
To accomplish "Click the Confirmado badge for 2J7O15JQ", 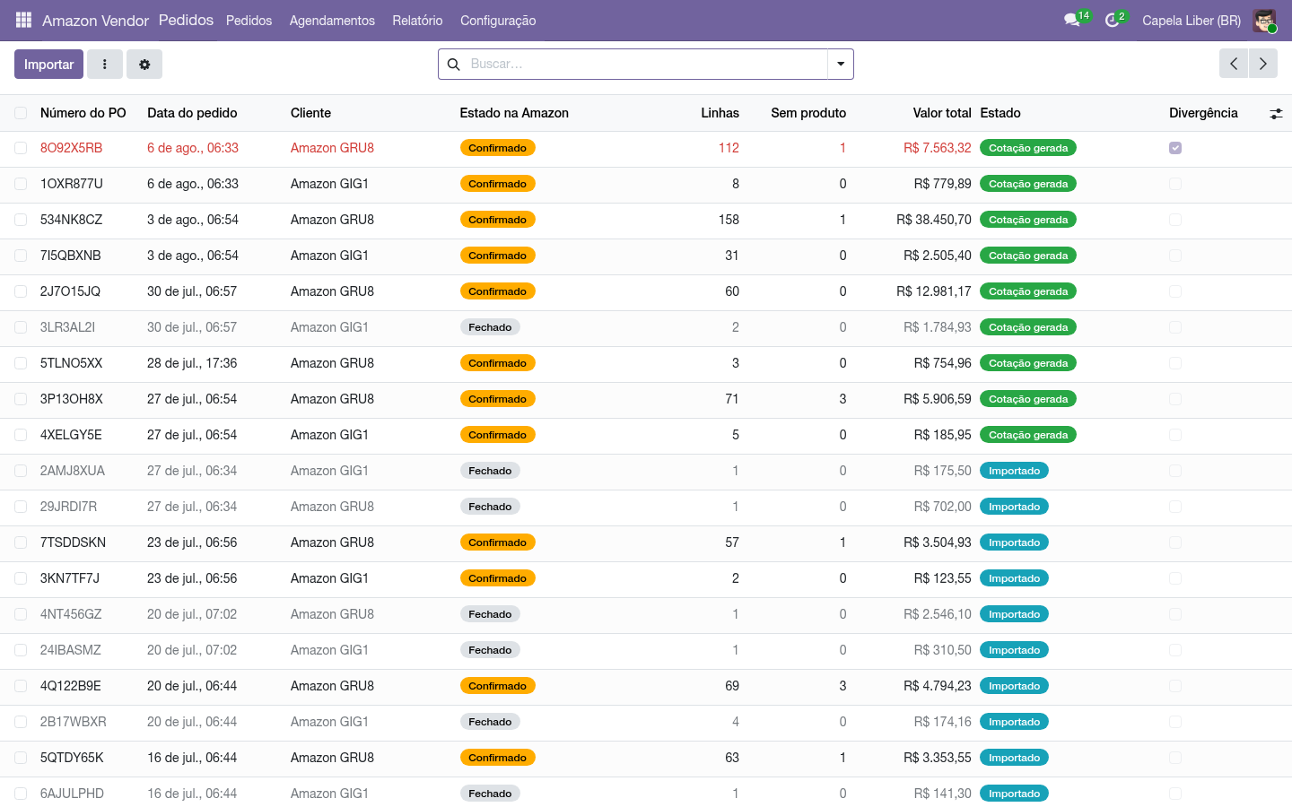I will (x=498, y=291).
